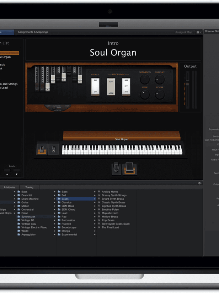219x293 pixels.
Task: Expand the Strings subfolder arrow
Action: coord(95,231)
